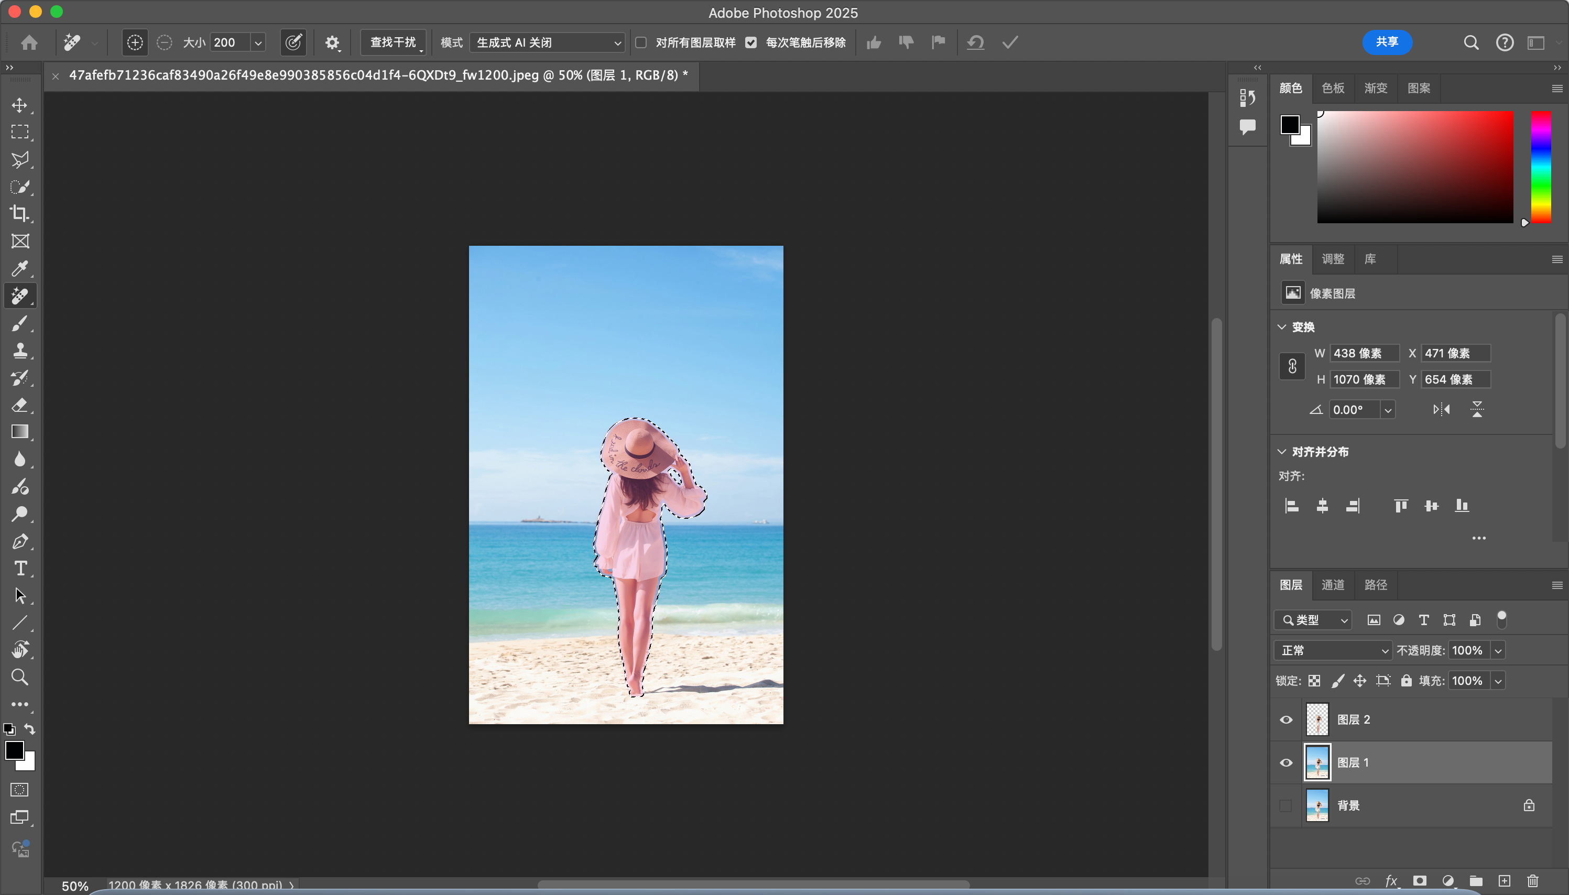
Task: Switch to the 通道 tab
Action: [1333, 585]
